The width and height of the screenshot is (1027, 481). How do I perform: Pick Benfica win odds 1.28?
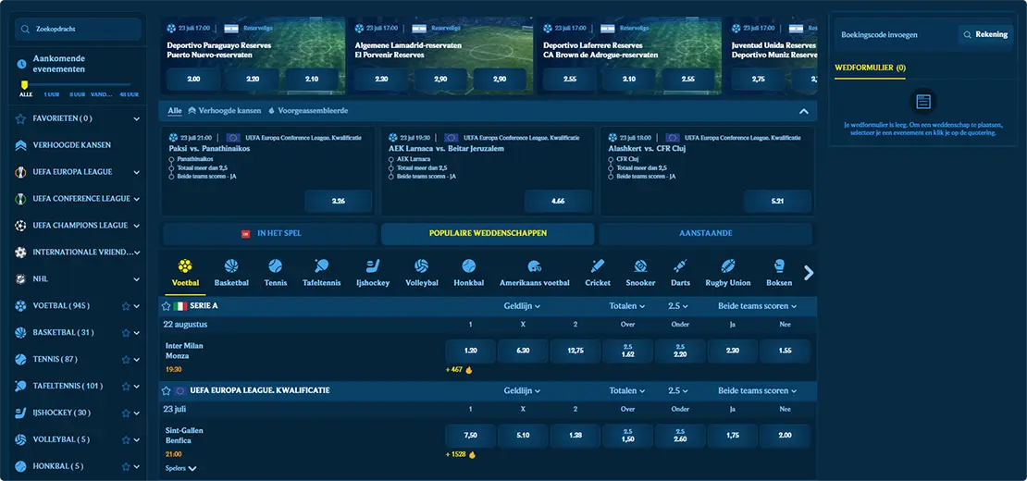pos(575,435)
